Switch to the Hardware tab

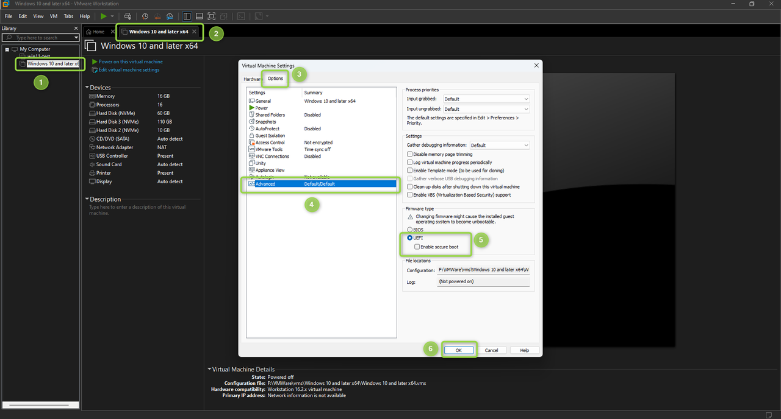(x=251, y=79)
